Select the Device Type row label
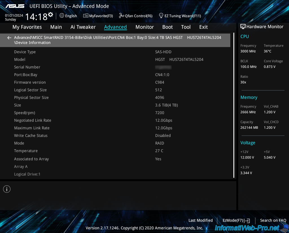 point(25,52)
